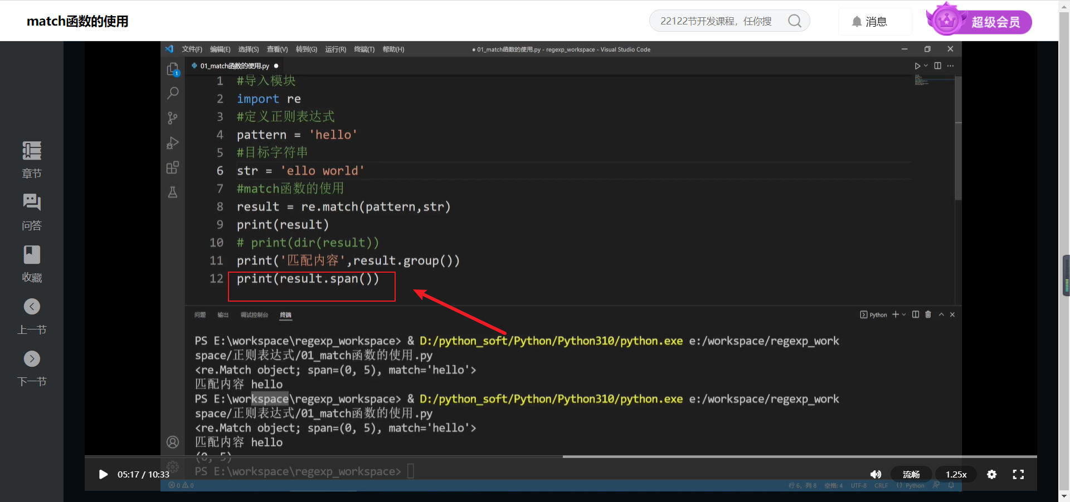Switch to the 输出 panel tab
Screen dimensions: 1070x502
click(x=223, y=315)
